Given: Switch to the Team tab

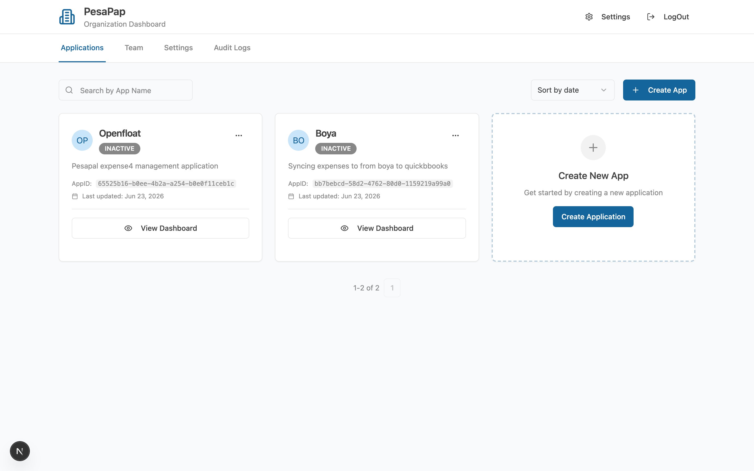Looking at the screenshot, I should [134, 48].
